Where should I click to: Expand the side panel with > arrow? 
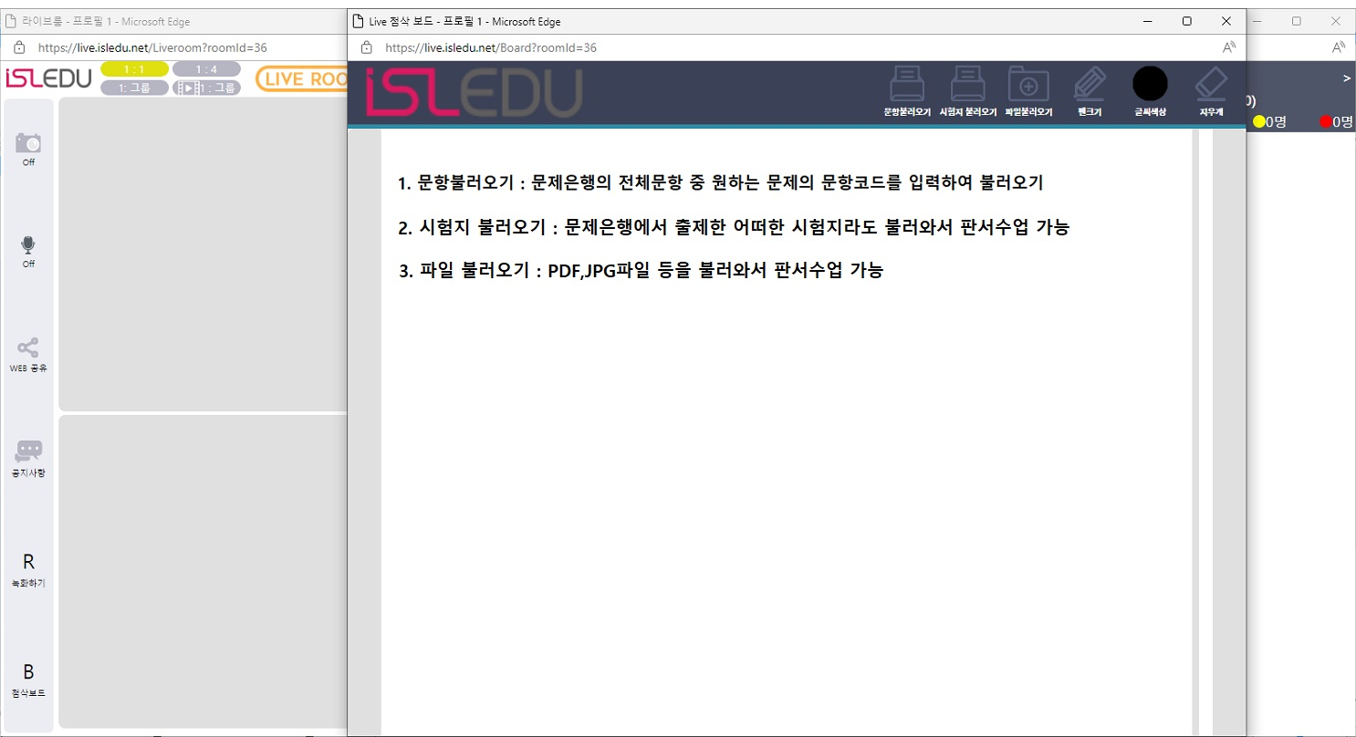click(x=1346, y=78)
